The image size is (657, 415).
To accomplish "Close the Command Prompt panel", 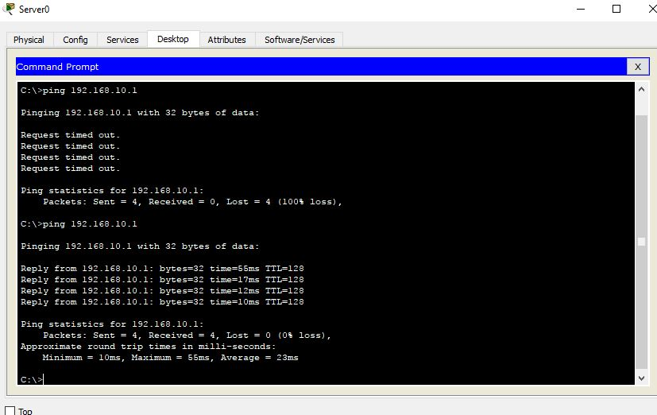I will click(638, 67).
